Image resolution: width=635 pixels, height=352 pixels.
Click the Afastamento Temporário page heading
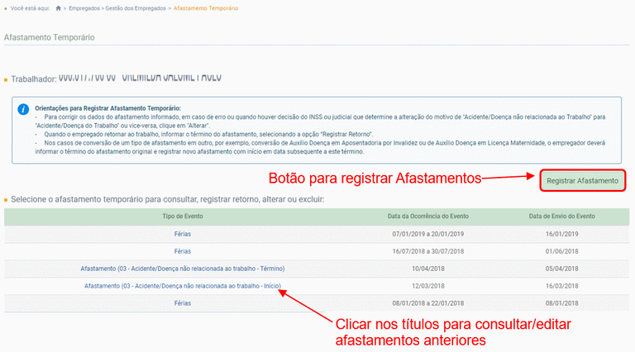[x=50, y=37]
